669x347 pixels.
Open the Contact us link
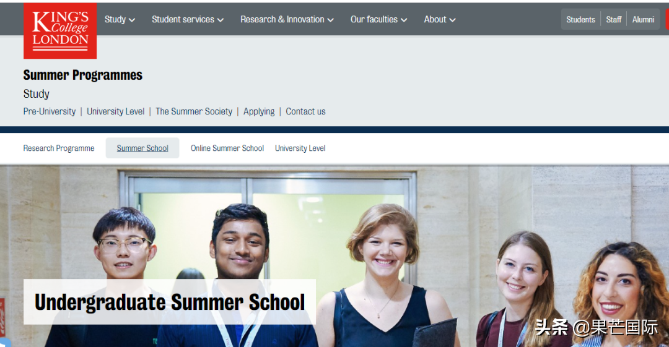coord(305,112)
